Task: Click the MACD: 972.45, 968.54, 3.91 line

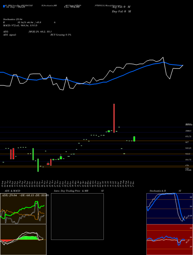Action: [x=20, y=25]
